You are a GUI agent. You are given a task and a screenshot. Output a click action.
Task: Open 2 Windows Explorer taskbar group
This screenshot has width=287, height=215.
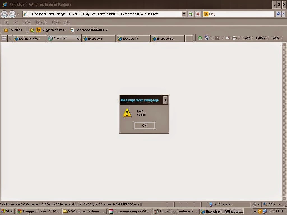tap(84, 211)
